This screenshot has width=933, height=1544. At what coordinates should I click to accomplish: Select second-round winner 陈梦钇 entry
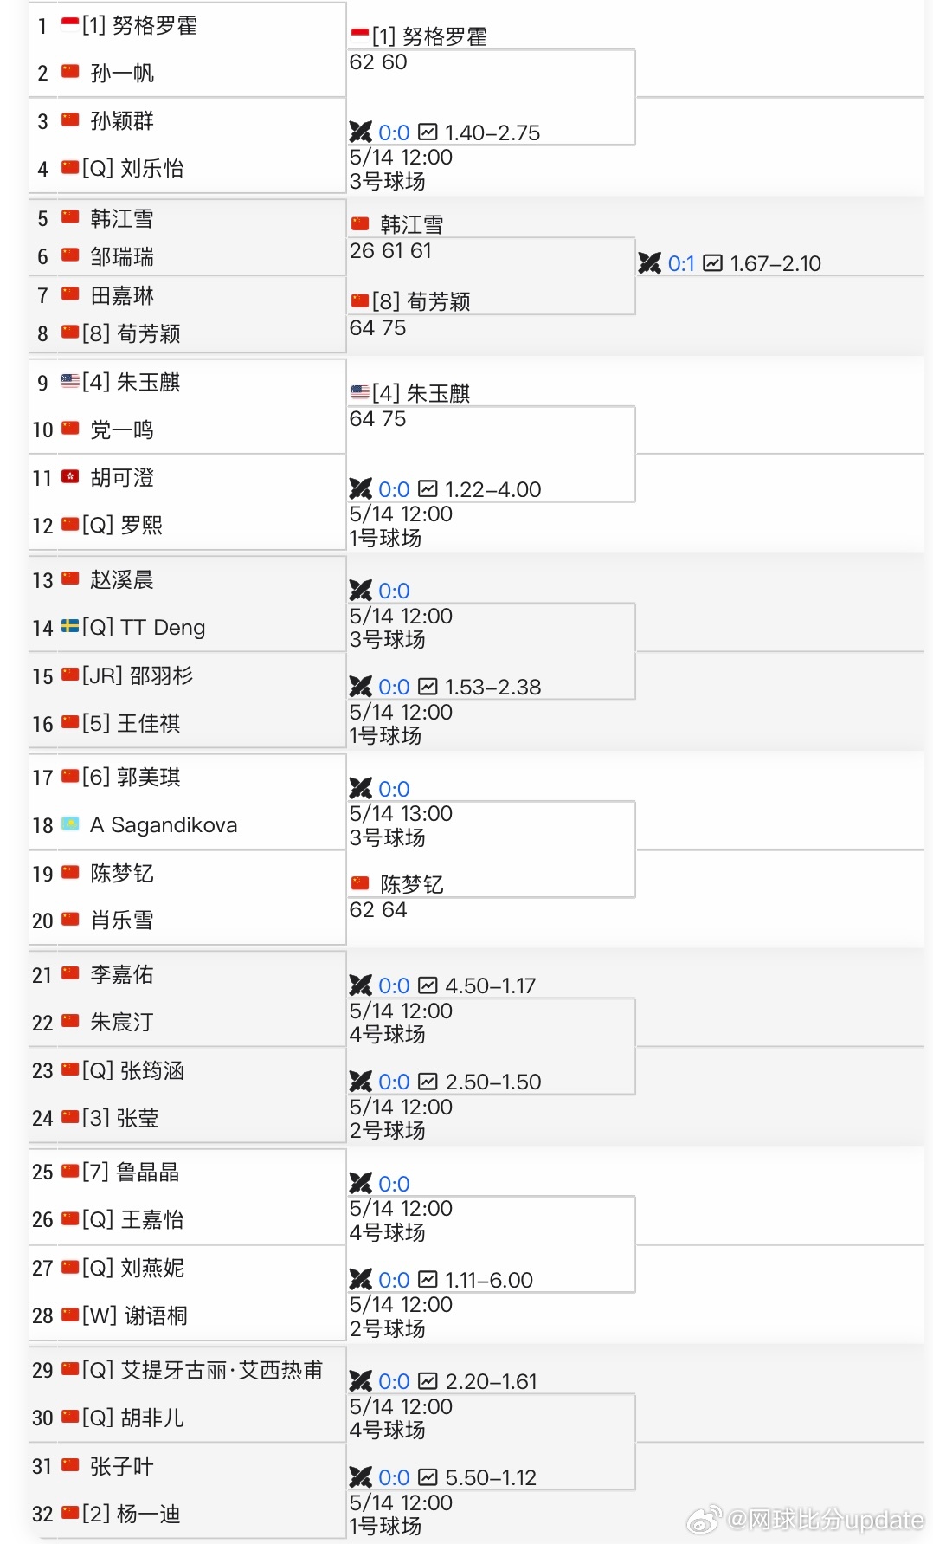pos(412,884)
